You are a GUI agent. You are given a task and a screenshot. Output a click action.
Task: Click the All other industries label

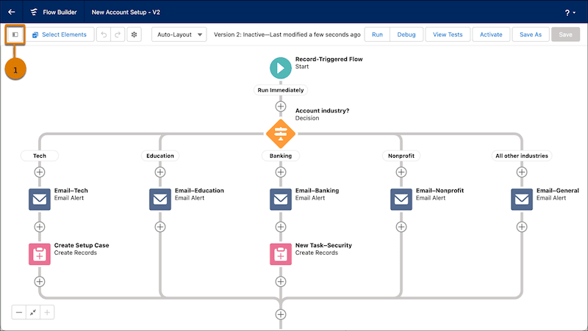coord(522,156)
